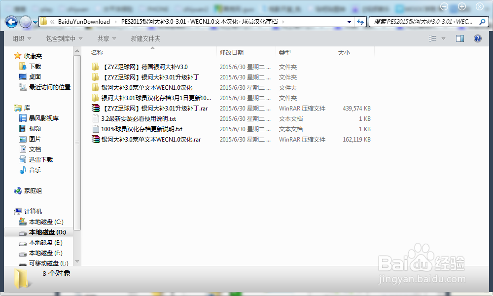Image resolution: width=493 pixels, height=296 pixels.
Task: Select 收藏夹 star icon in sidebar
Action: pyautogui.click(x=18, y=56)
